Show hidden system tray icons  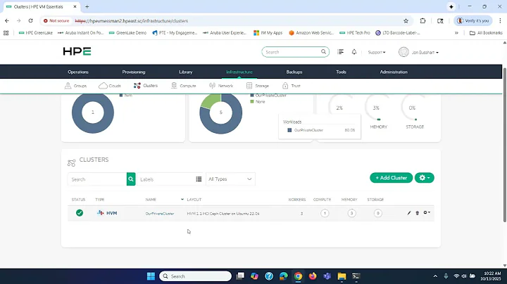point(435,276)
